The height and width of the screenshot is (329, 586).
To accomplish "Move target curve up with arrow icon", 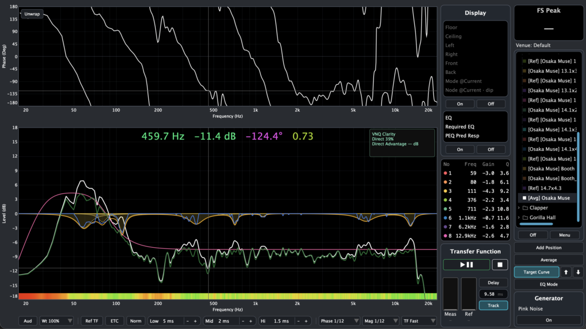I will coord(566,272).
